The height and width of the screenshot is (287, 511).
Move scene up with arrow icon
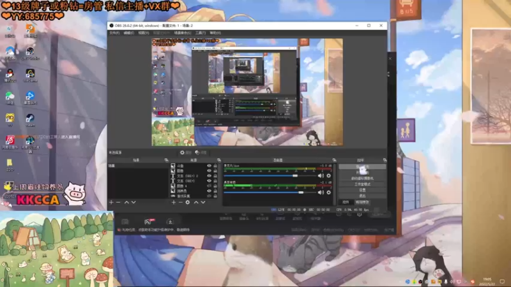pos(126,202)
